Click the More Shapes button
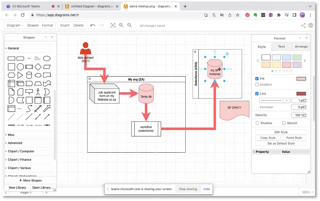 (30, 180)
